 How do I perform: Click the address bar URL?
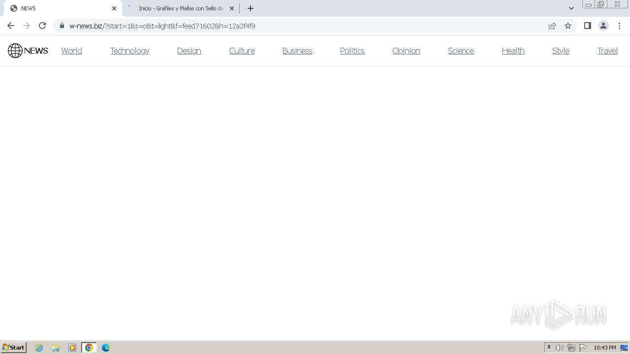coord(162,26)
